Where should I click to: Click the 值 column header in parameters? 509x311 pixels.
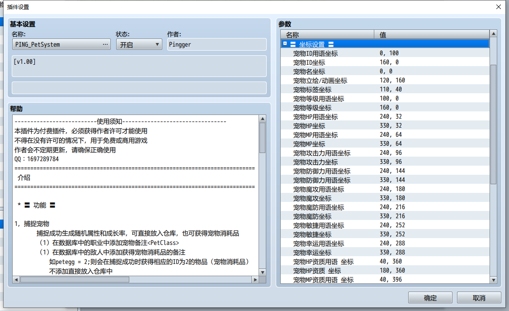(432, 34)
